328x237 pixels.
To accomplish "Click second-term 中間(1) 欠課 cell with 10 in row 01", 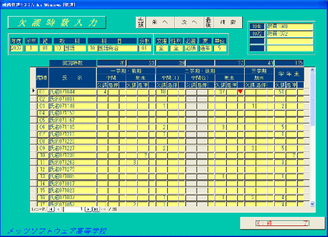I will click(x=161, y=92).
